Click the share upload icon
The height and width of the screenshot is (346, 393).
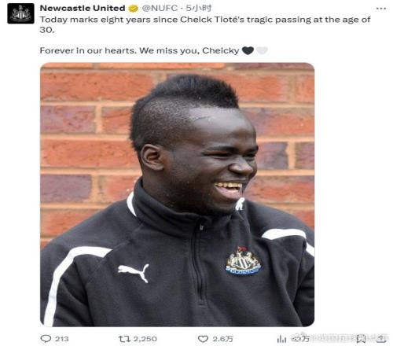coord(381,339)
